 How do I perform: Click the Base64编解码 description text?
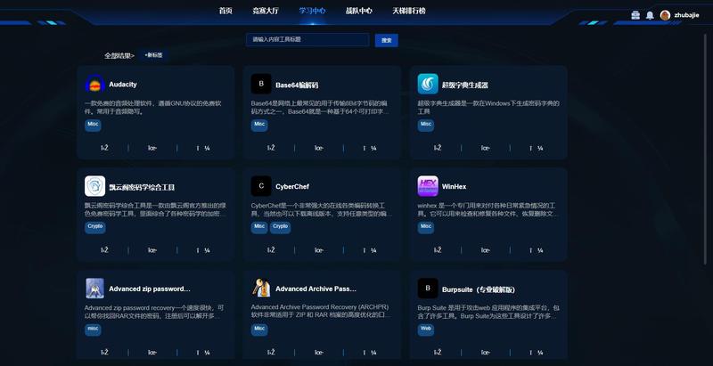pyautogui.click(x=320, y=107)
